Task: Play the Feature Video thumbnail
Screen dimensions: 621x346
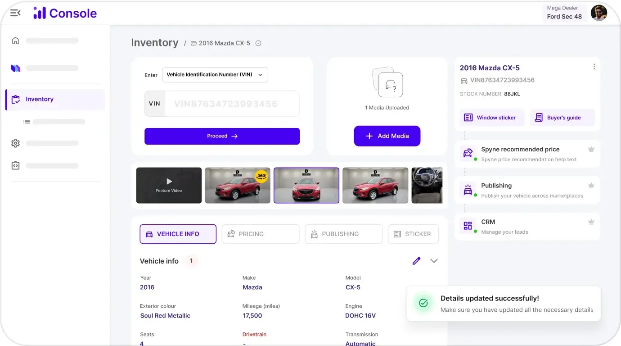Action: pyautogui.click(x=169, y=185)
